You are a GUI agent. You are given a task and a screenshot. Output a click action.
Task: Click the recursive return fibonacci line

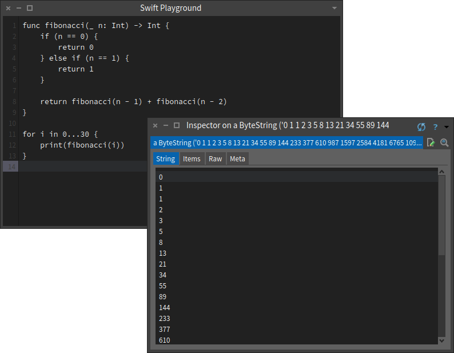133,102
